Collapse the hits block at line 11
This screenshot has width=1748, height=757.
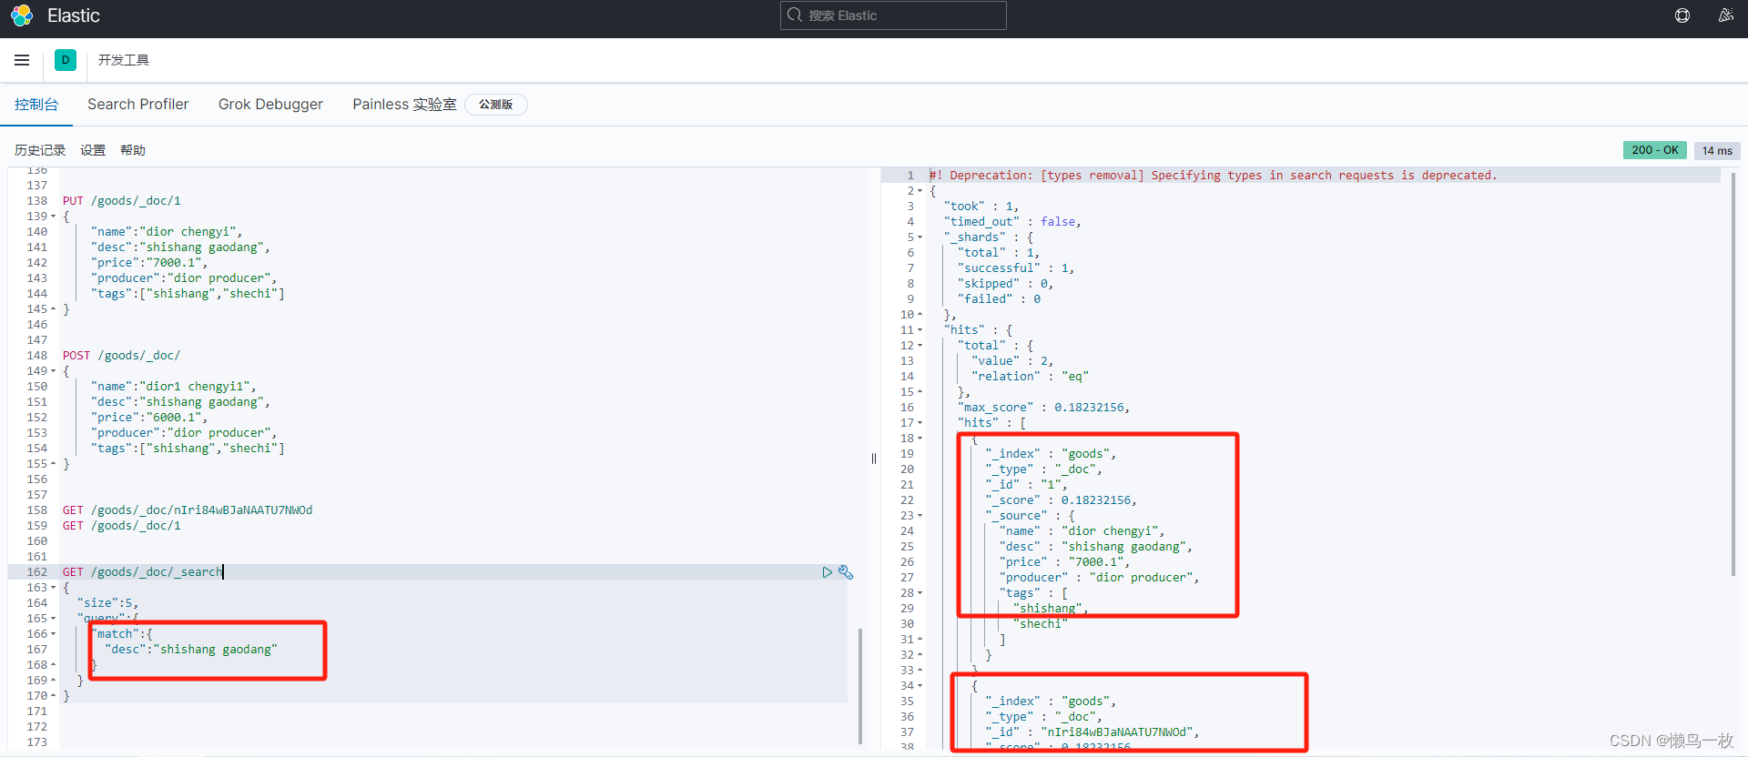pos(920,330)
